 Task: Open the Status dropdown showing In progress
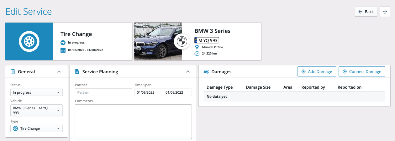click(x=36, y=92)
